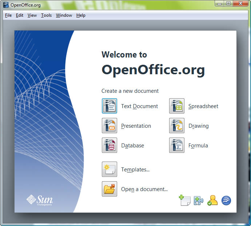This screenshot has height=226, width=251.
Task: Open the Help menu
Action: [81, 15]
